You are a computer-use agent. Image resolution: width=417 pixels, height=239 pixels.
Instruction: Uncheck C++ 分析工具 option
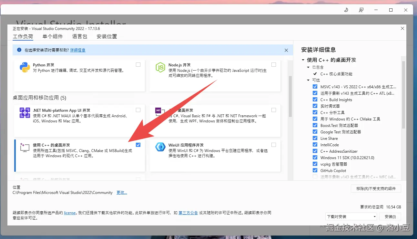click(x=315, y=112)
